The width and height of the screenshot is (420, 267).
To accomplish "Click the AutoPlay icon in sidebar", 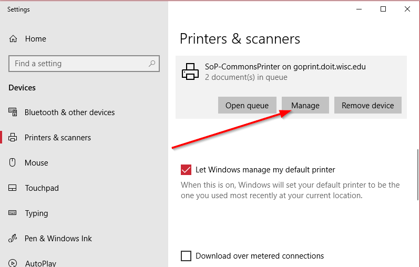I will (13, 263).
